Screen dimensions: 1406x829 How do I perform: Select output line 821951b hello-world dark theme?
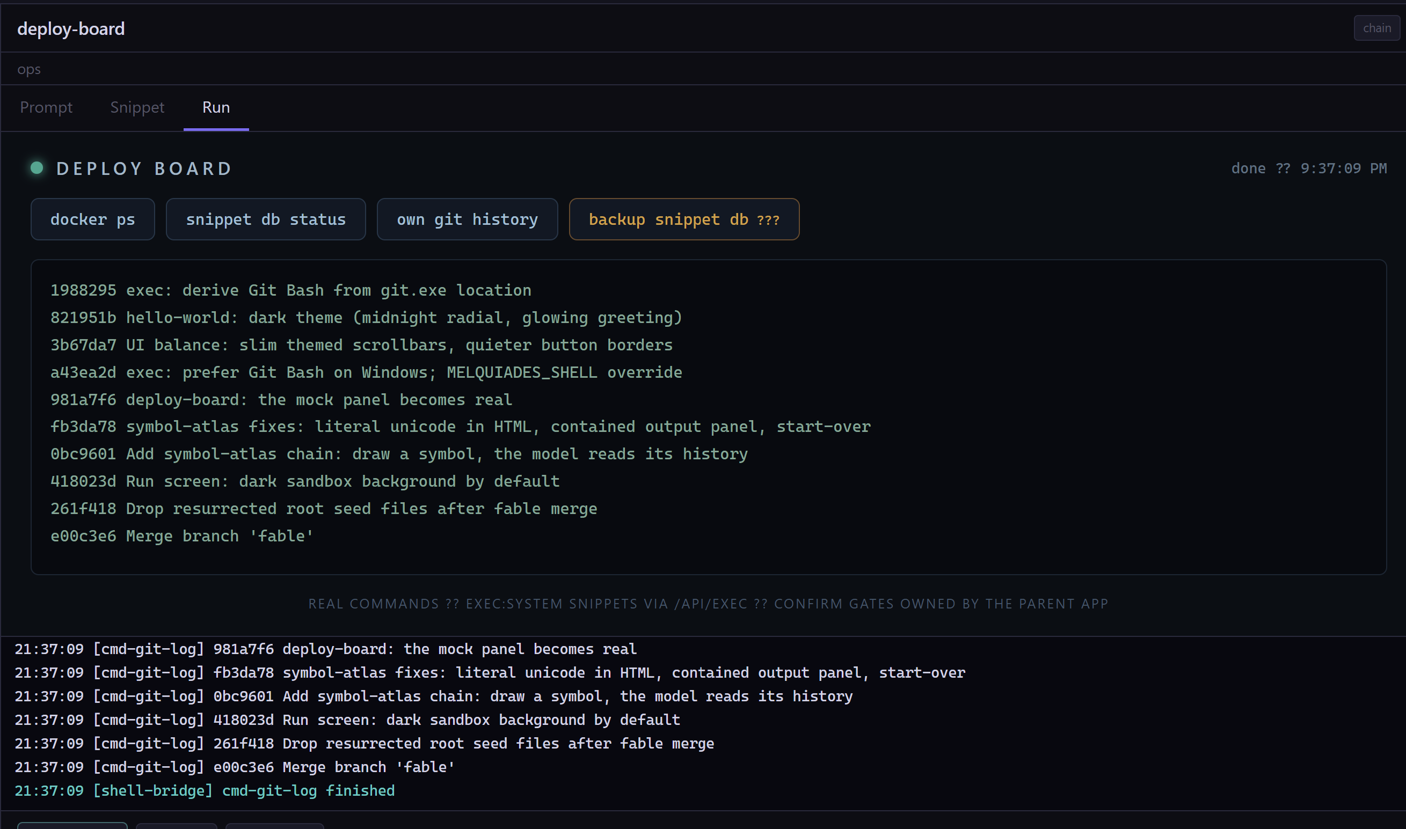point(366,318)
